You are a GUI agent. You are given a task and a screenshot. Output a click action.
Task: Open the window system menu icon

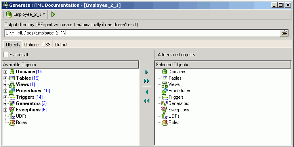5,5
